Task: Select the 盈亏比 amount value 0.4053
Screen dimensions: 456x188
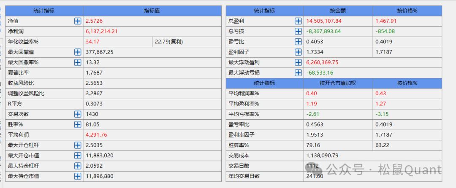Action: click(x=315, y=42)
